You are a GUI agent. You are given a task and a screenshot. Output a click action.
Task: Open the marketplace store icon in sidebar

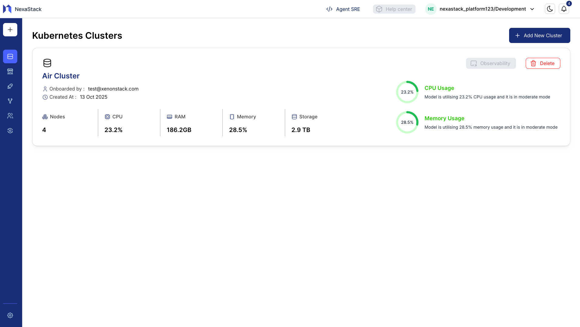[10, 71]
